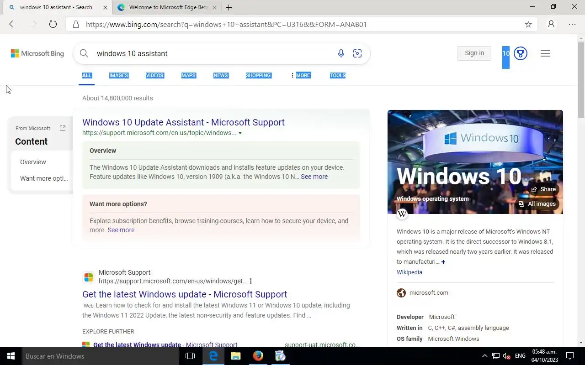Switch to the SHOPPING tab
585x365 pixels.
(x=258, y=75)
